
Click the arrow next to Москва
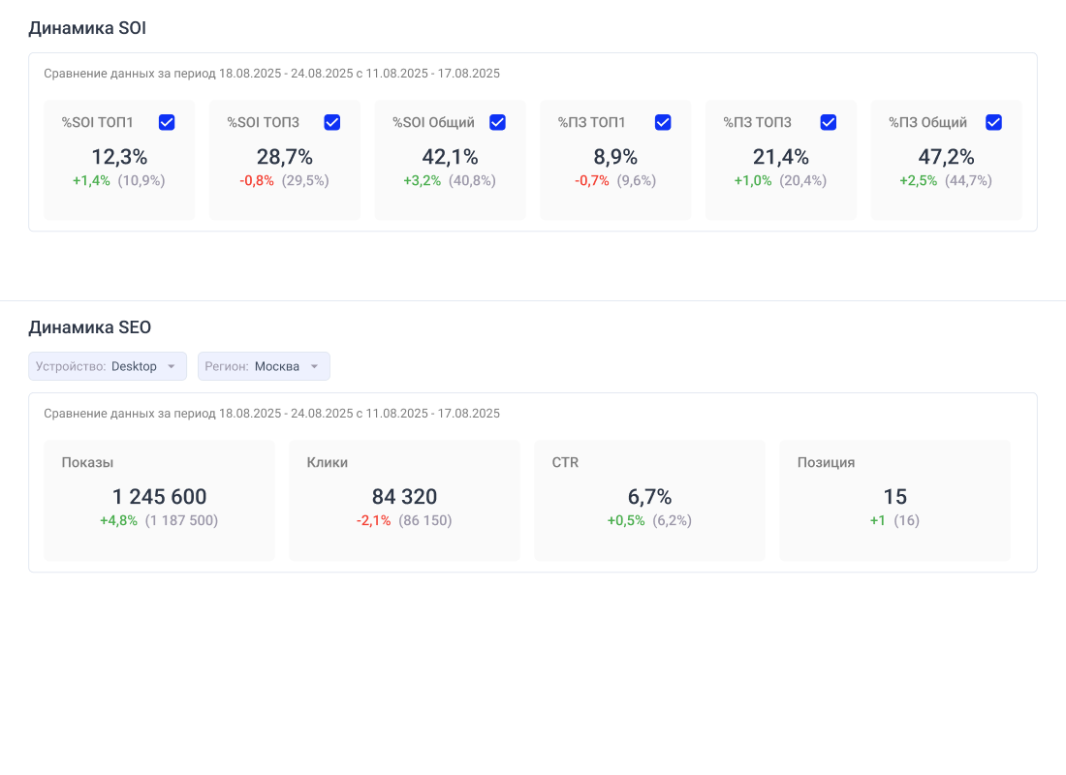click(314, 366)
